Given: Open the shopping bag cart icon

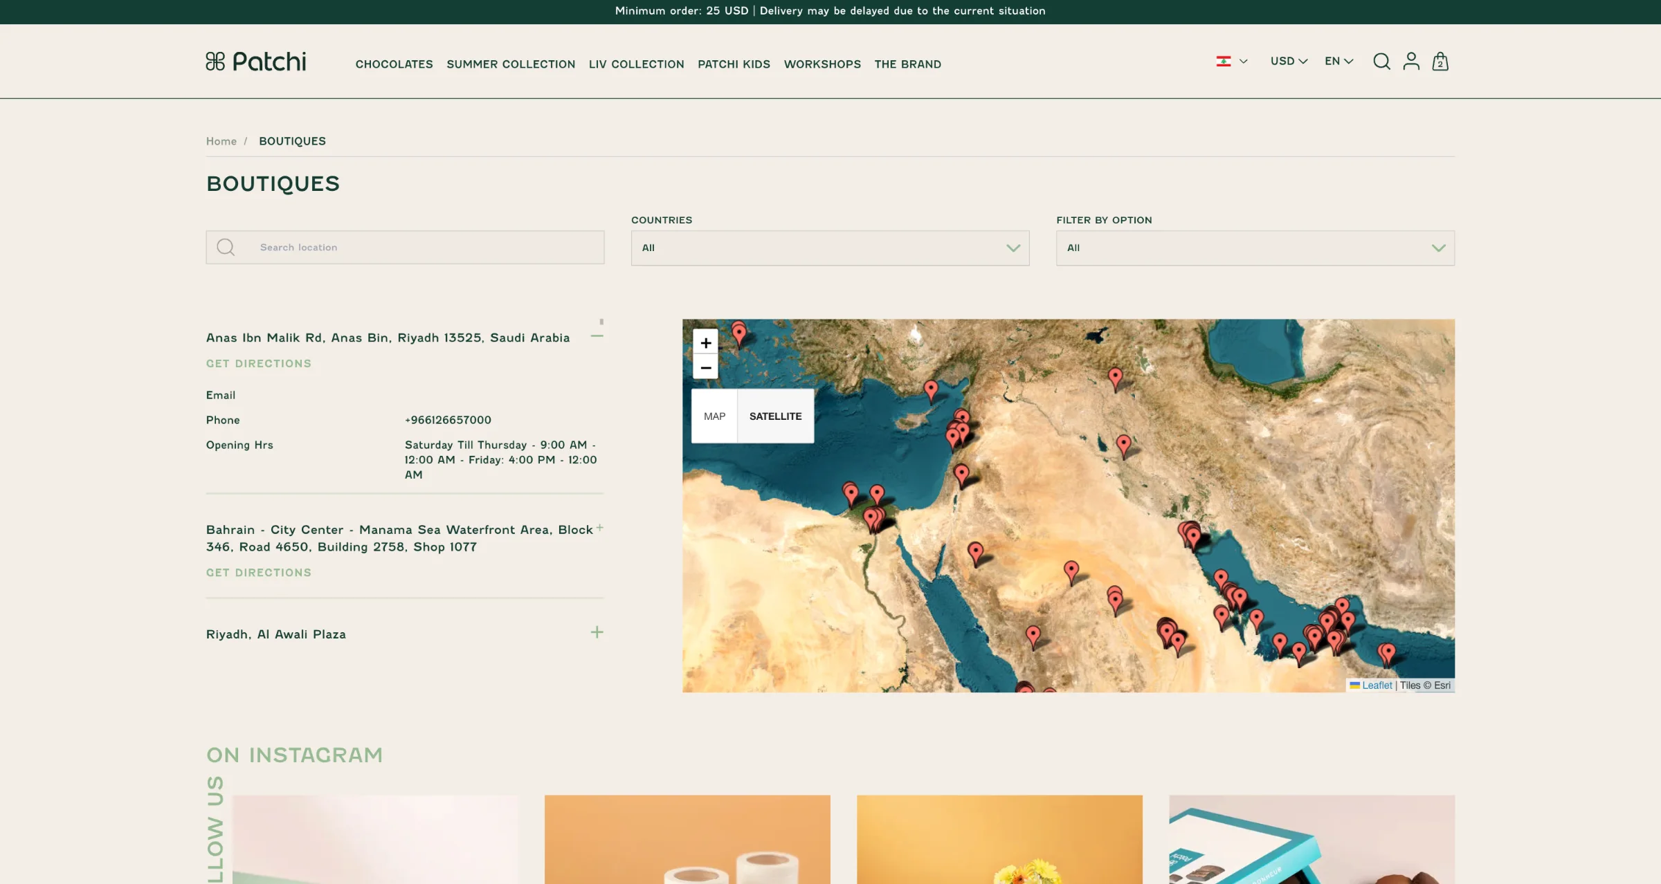Looking at the screenshot, I should click(x=1440, y=62).
